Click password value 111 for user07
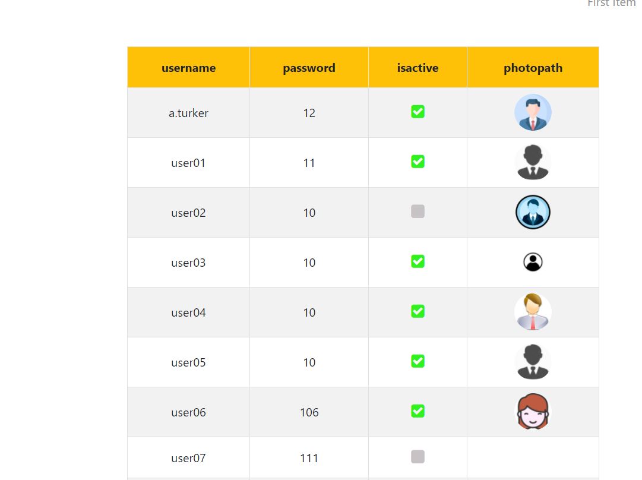 (x=309, y=458)
